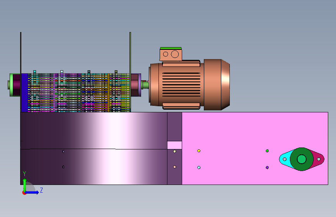
Task: Select the multicolored rotor blade assembly
Action: pos(79,93)
